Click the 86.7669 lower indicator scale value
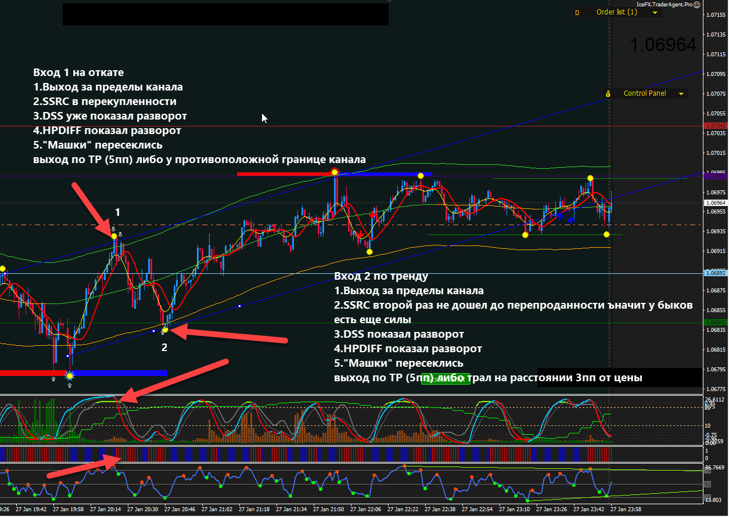 715,467
